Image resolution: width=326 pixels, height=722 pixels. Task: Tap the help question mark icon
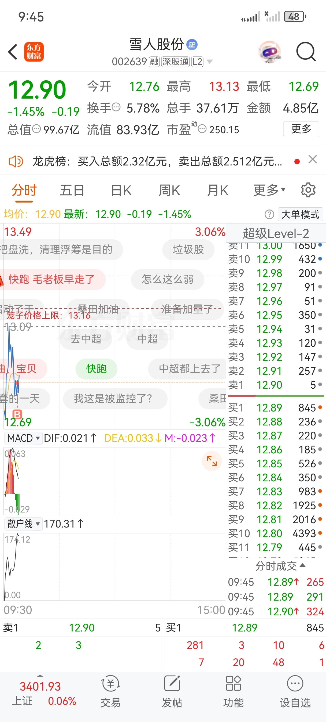269,214
